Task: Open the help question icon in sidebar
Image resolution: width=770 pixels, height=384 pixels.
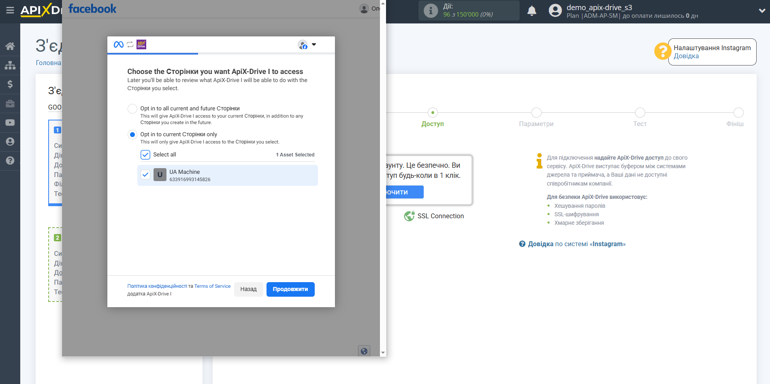Action: point(10,160)
